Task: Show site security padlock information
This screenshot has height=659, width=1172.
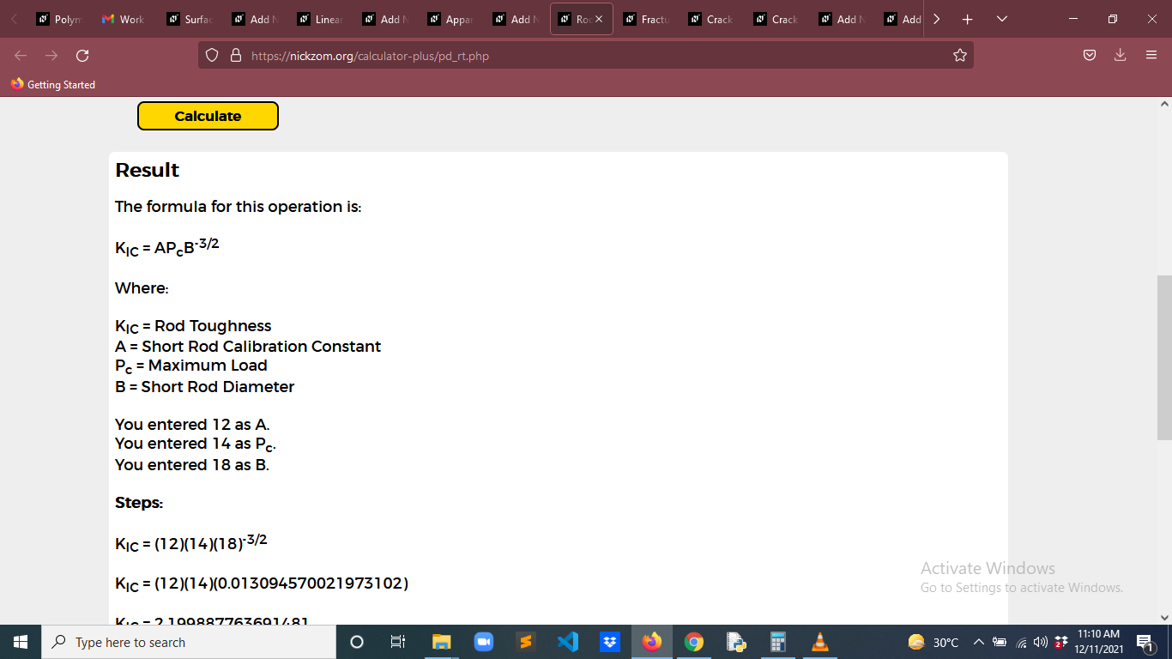Action: coord(236,56)
